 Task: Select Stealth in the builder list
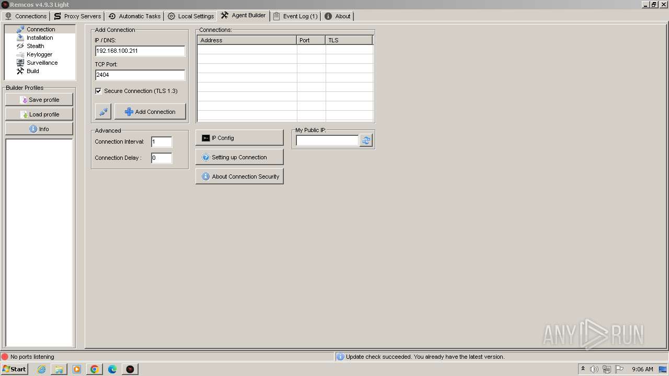click(35, 46)
